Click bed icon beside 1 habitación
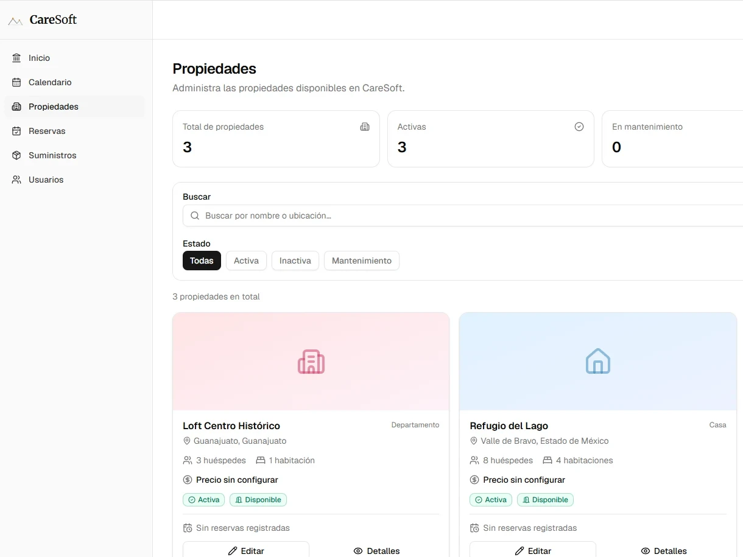 click(261, 460)
